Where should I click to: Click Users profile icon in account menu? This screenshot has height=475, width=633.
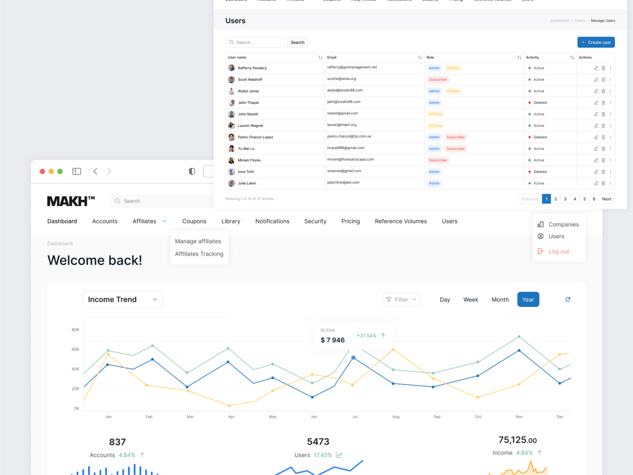(540, 236)
